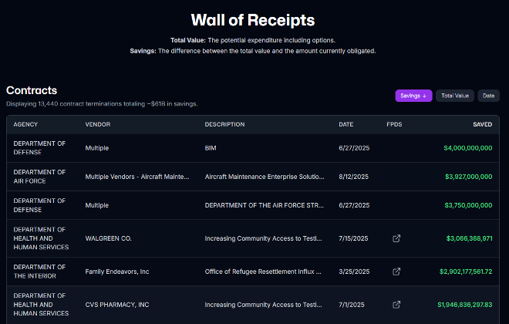Sort contracts by Total Value
Viewport: 509px width, 324px height.
click(x=455, y=96)
